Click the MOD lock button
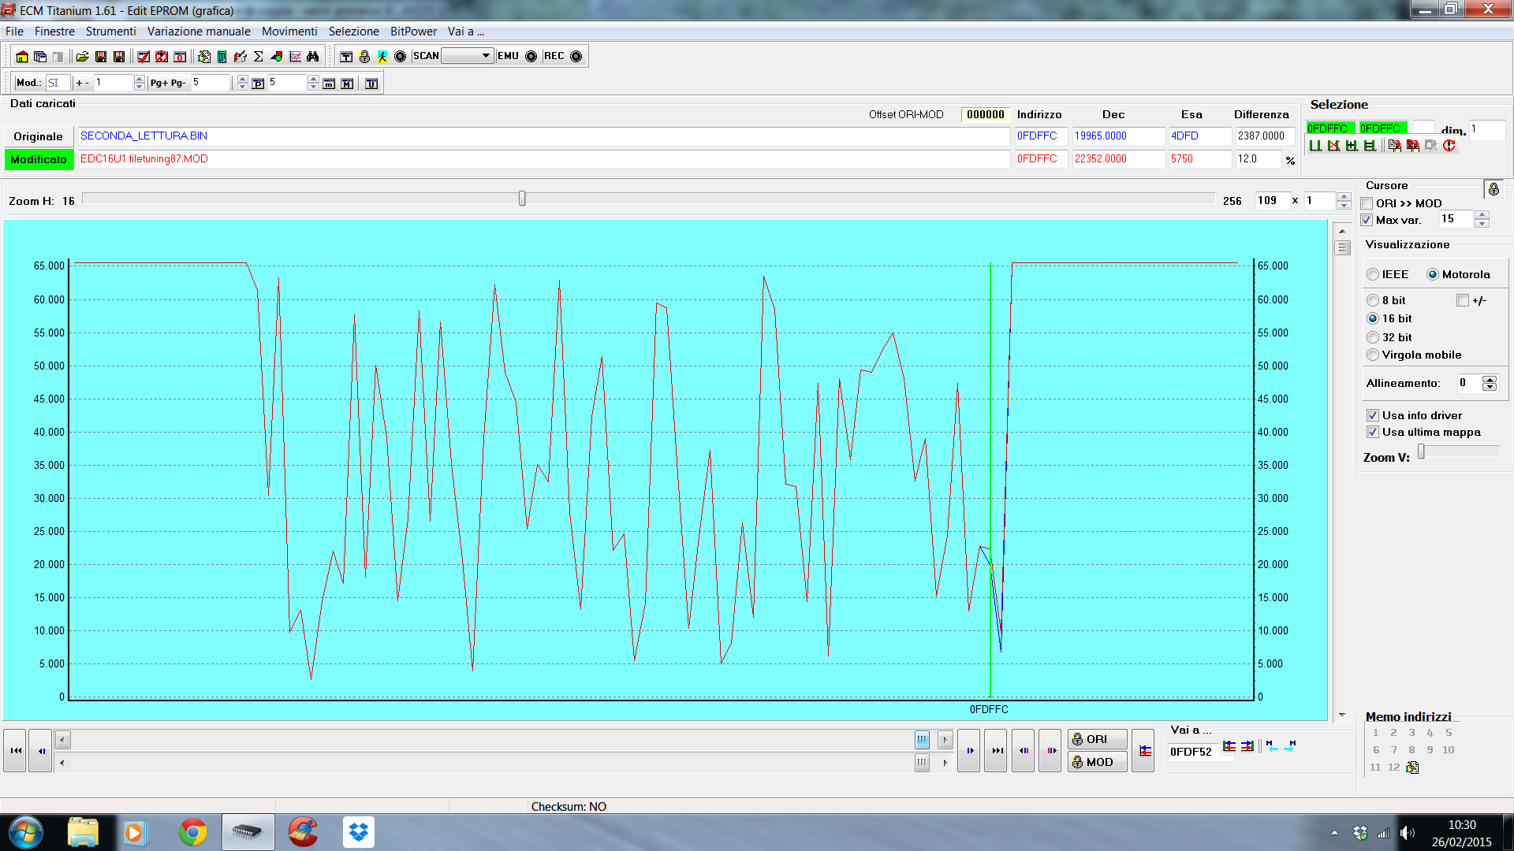 (x=1097, y=762)
